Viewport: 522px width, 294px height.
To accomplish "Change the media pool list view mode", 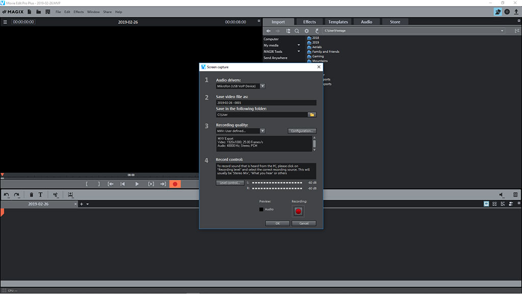I will click(x=517, y=31).
